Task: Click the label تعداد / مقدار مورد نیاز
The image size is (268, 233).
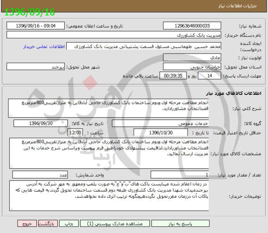Action: [239, 175]
